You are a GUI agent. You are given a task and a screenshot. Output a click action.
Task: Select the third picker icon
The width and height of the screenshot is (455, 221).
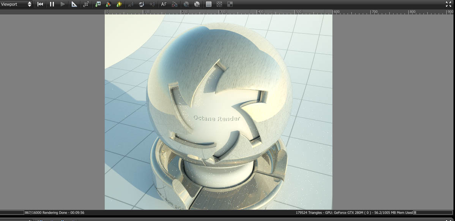(152, 4)
